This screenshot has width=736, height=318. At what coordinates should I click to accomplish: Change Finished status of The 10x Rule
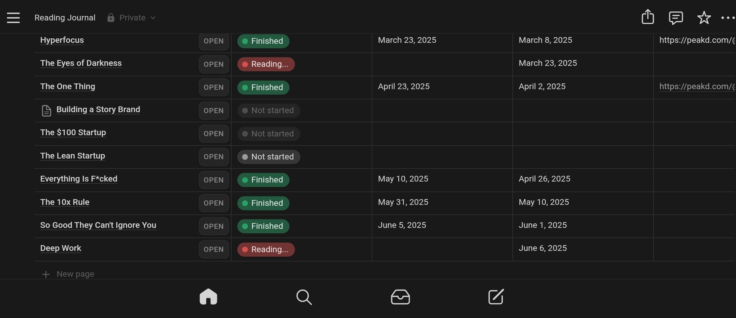tap(263, 203)
